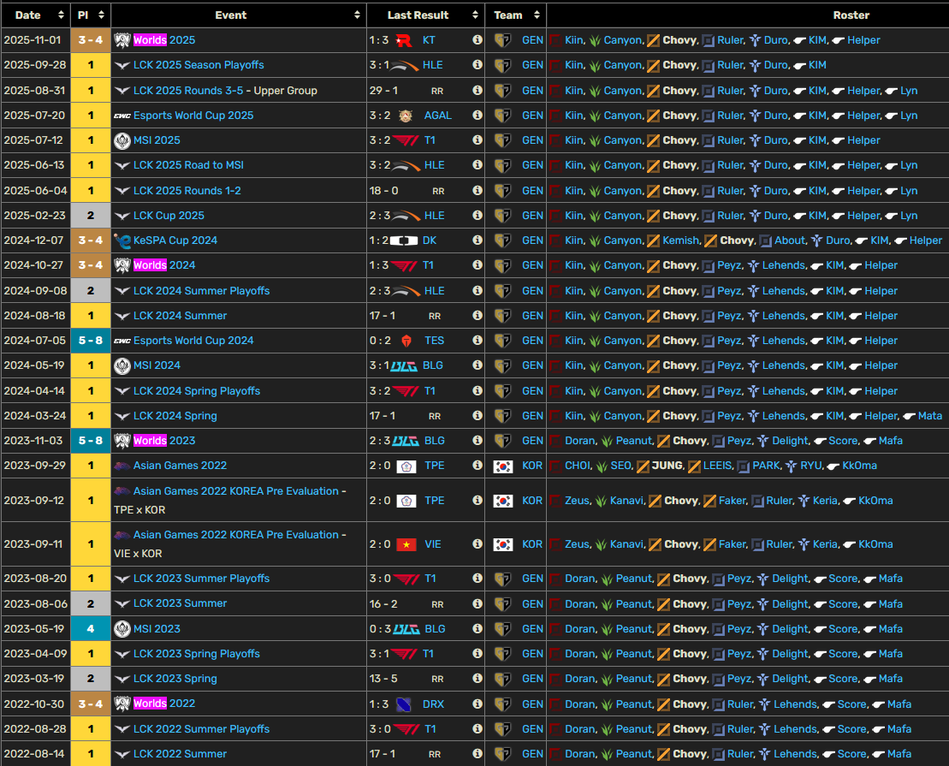The image size is (949, 766).
Task: Open JUNG link in Asian Games 2022 row
Action: click(667, 465)
